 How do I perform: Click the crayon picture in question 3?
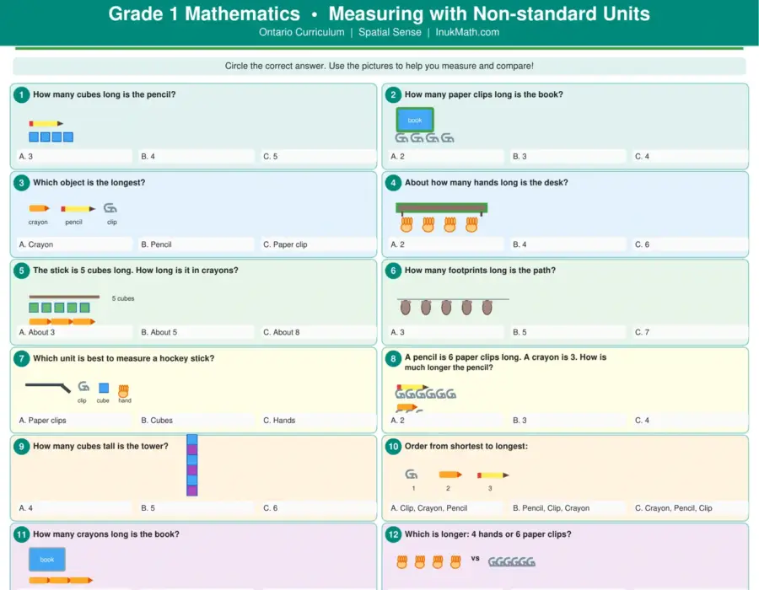point(39,208)
